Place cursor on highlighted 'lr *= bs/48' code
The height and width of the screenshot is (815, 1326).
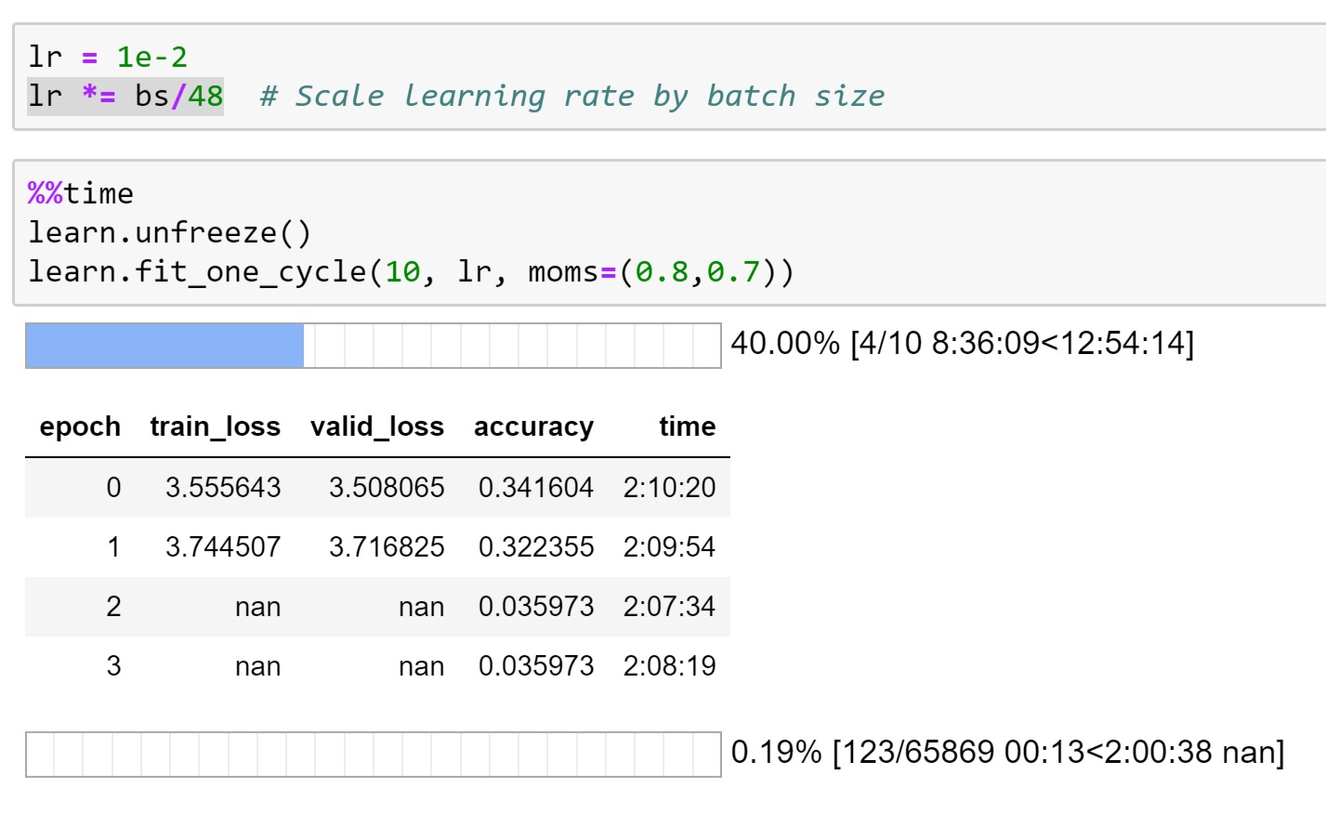click(x=125, y=97)
